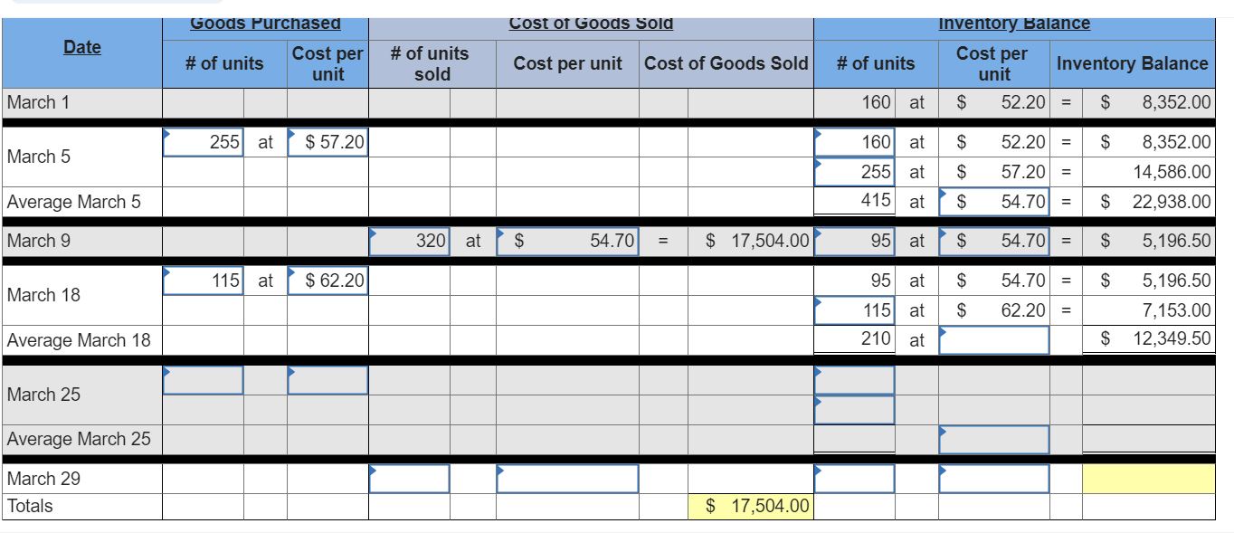Click the Cost of Goods Sold section header
This screenshot has height=533, width=1234.
[592, 24]
